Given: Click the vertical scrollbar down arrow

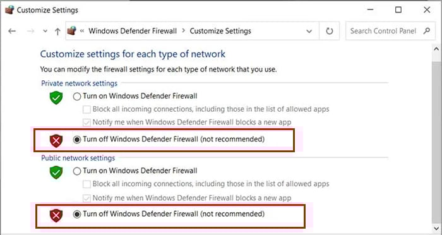Looking at the screenshot, I should click(436, 228).
